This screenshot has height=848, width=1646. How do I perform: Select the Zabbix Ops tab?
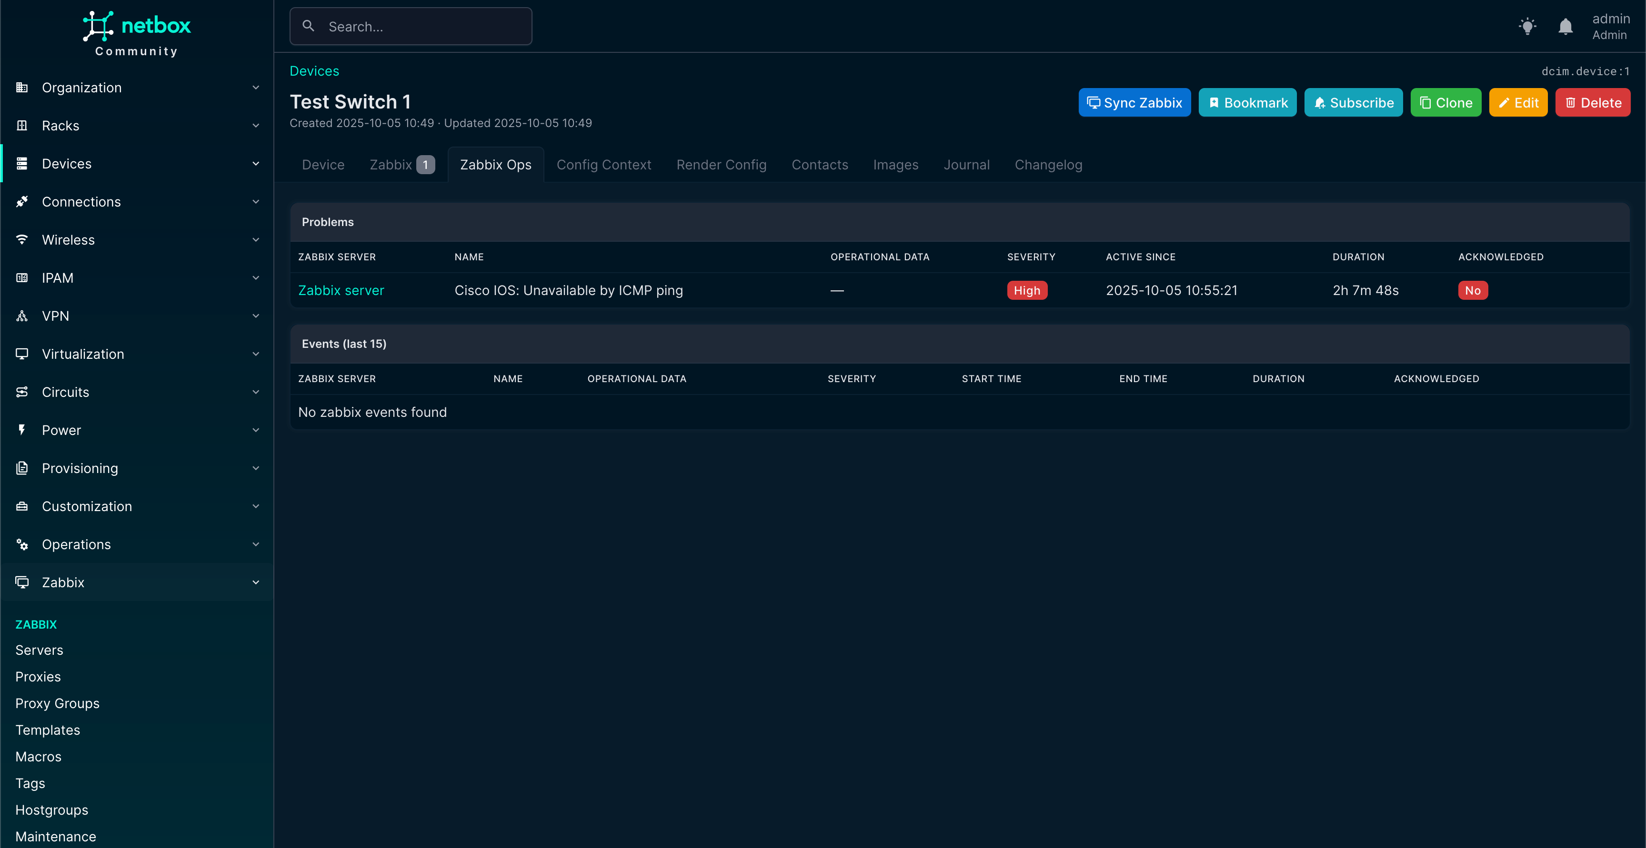(496, 165)
